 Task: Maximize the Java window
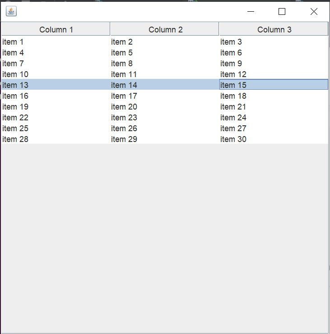click(x=282, y=12)
